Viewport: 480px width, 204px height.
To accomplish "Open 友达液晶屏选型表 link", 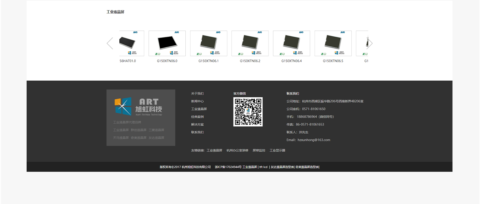I will (282, 167).
